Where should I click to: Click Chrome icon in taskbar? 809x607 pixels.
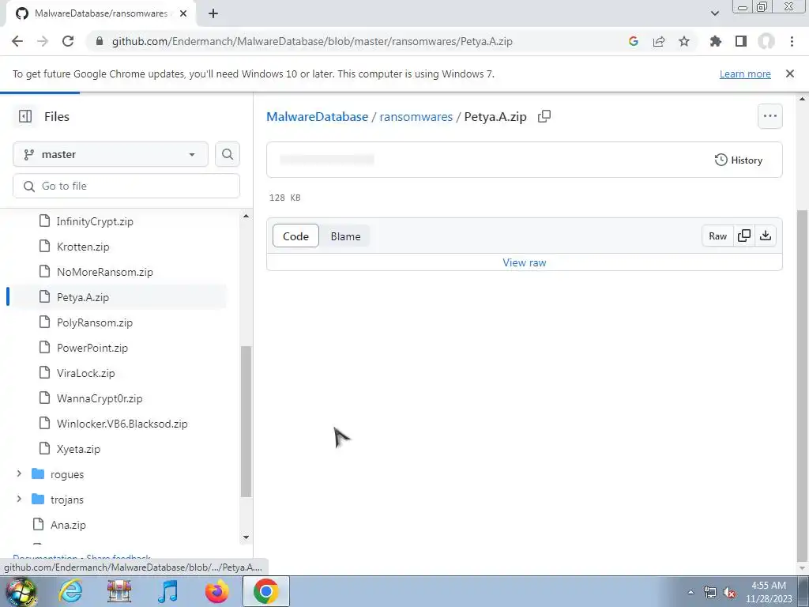265,591
